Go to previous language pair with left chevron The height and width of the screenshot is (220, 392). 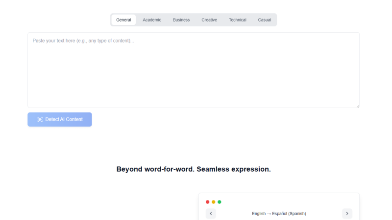pyautogui.click(x=211, y=214)
